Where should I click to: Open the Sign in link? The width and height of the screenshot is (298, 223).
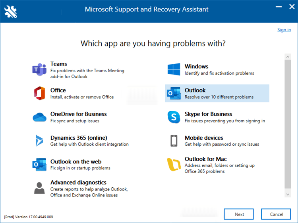[284, 30]
